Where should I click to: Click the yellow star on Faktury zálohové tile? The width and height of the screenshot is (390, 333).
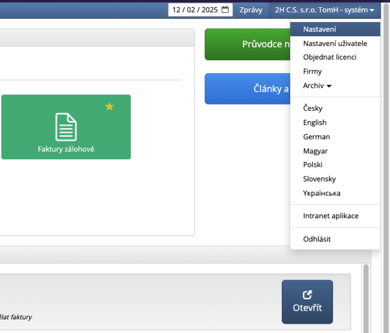[x=109, y=107]
